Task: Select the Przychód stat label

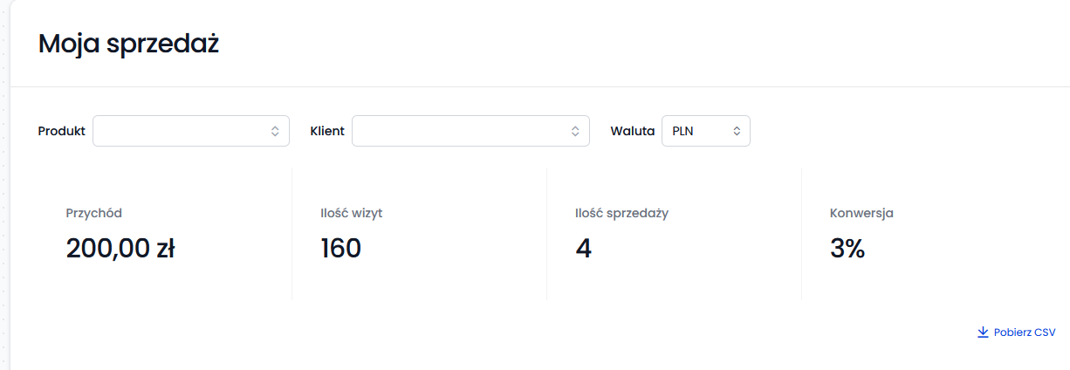Action: point(93,213)
